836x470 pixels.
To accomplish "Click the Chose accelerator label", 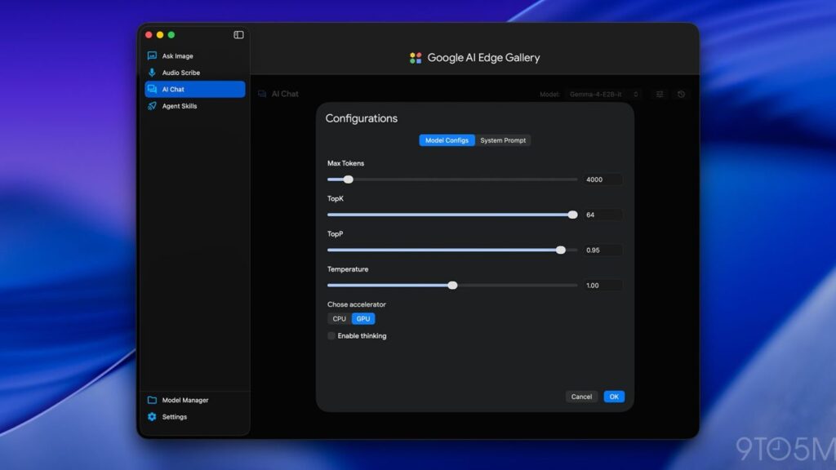I will click(357, 304).
